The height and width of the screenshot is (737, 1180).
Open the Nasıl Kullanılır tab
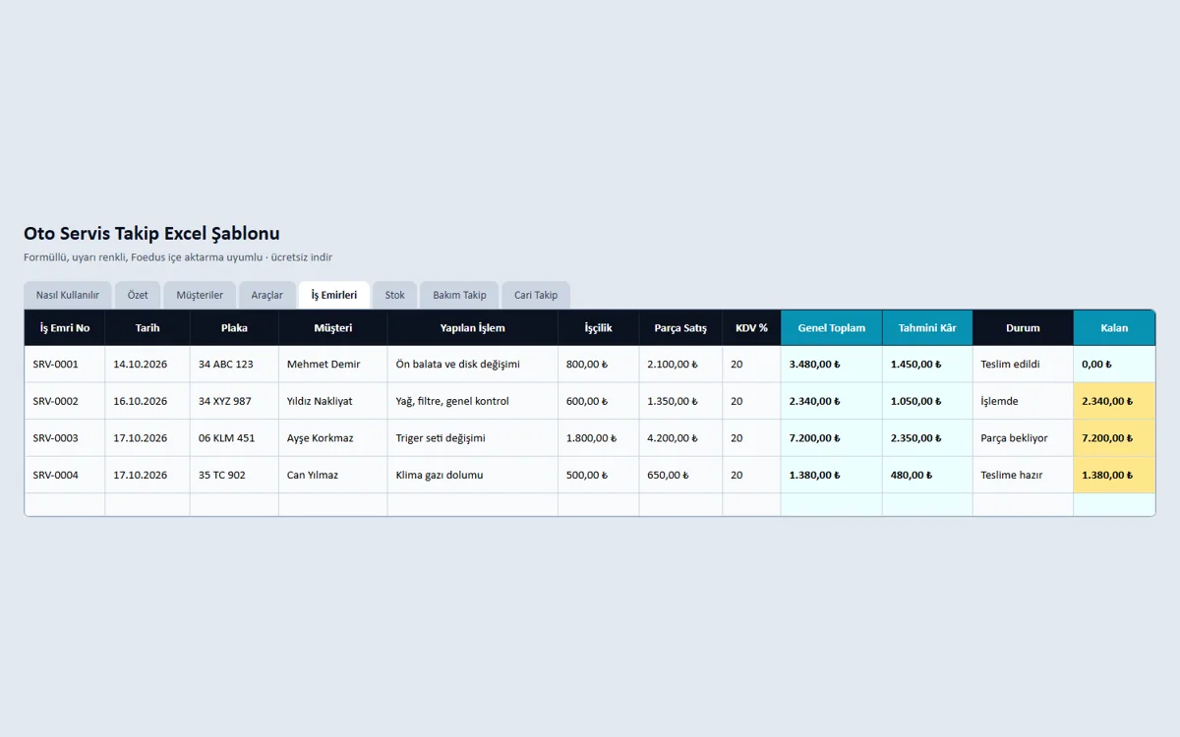point(68,295)
